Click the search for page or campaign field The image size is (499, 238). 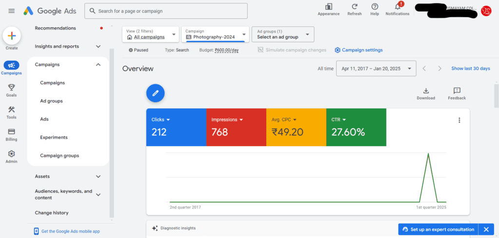(166, 11)
